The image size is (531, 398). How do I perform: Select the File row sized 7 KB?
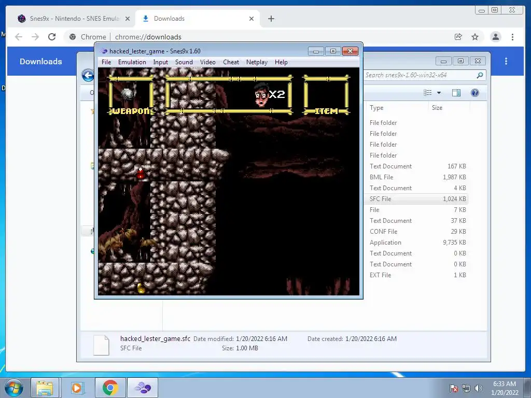(416, 210)
